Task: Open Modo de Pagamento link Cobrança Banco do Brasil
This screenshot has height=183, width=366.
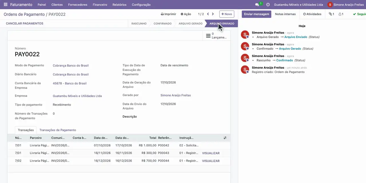Action: 71,65
